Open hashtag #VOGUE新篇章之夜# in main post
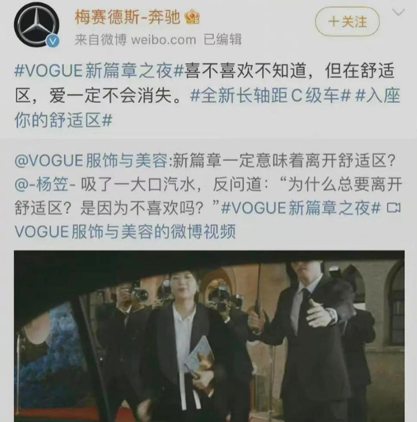Viewport: 417px width, 422px height. pos(99,71)
